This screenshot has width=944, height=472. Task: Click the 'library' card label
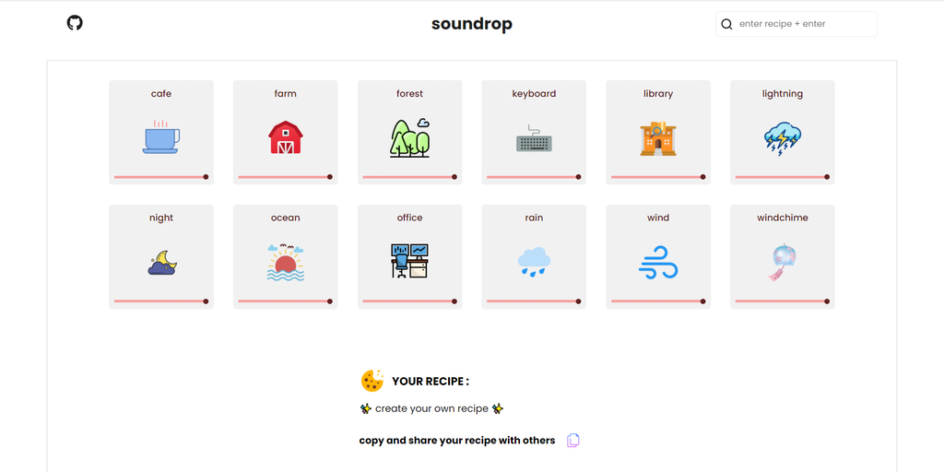658,94
